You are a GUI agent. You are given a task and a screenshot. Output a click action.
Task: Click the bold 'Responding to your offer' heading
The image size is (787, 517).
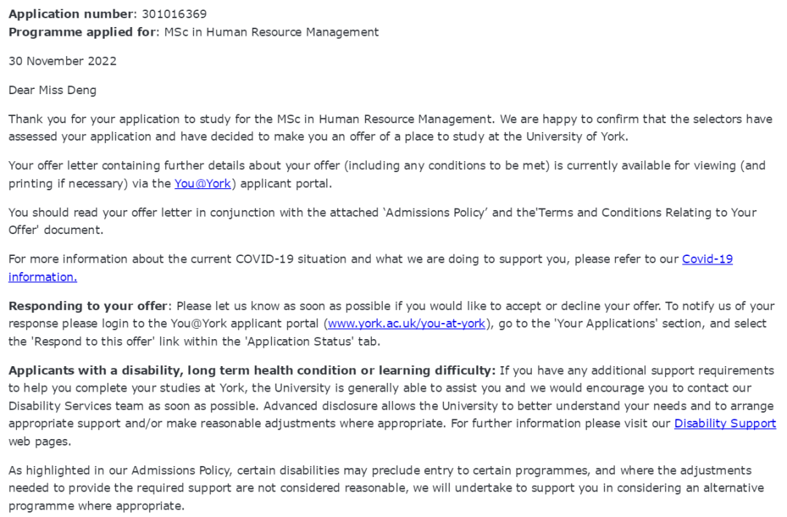click(x=88, y=306)
